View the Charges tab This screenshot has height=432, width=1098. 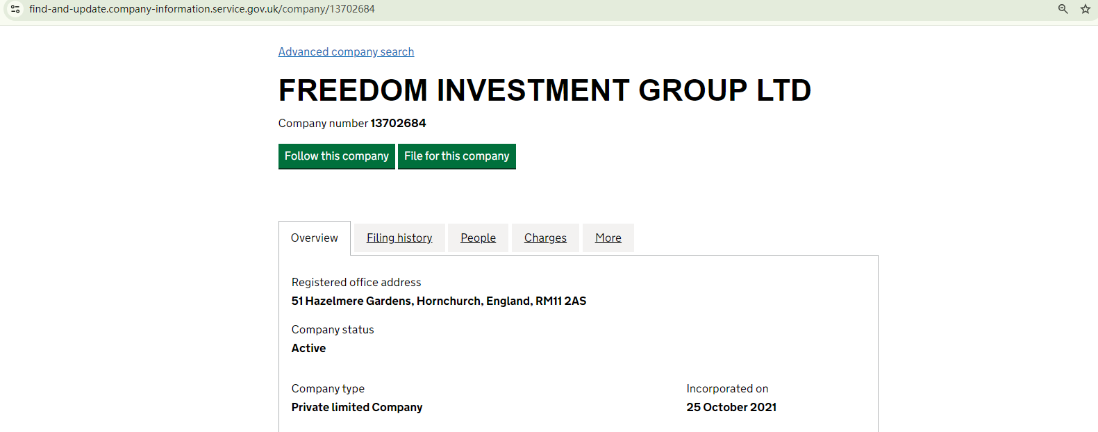tap(545, 238)
